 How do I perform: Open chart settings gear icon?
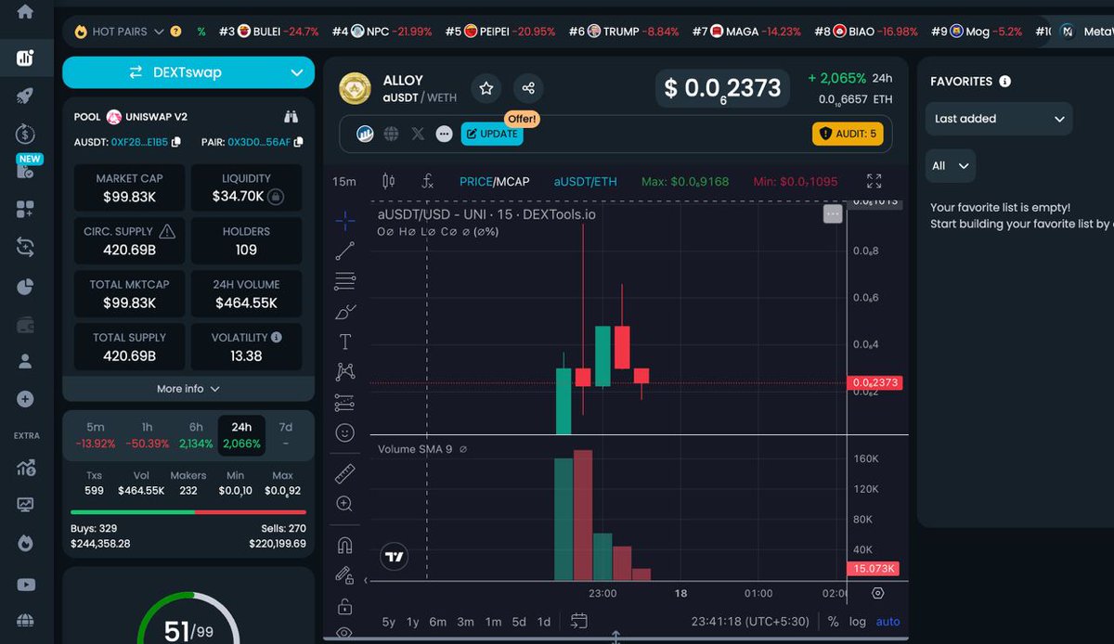pos(878,593)
